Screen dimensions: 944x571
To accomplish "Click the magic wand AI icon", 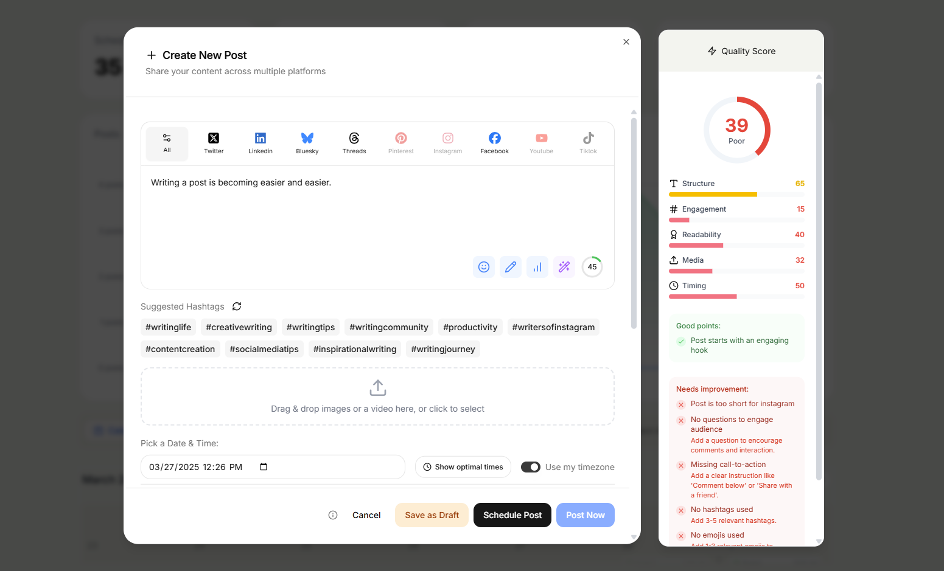I will click(x=564, y=267).
